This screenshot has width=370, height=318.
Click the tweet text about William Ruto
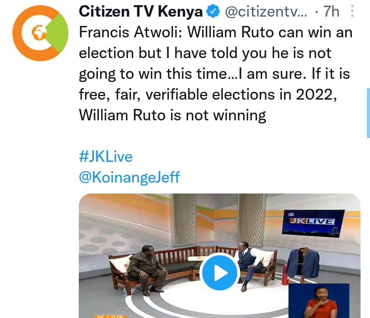point(216,74)
